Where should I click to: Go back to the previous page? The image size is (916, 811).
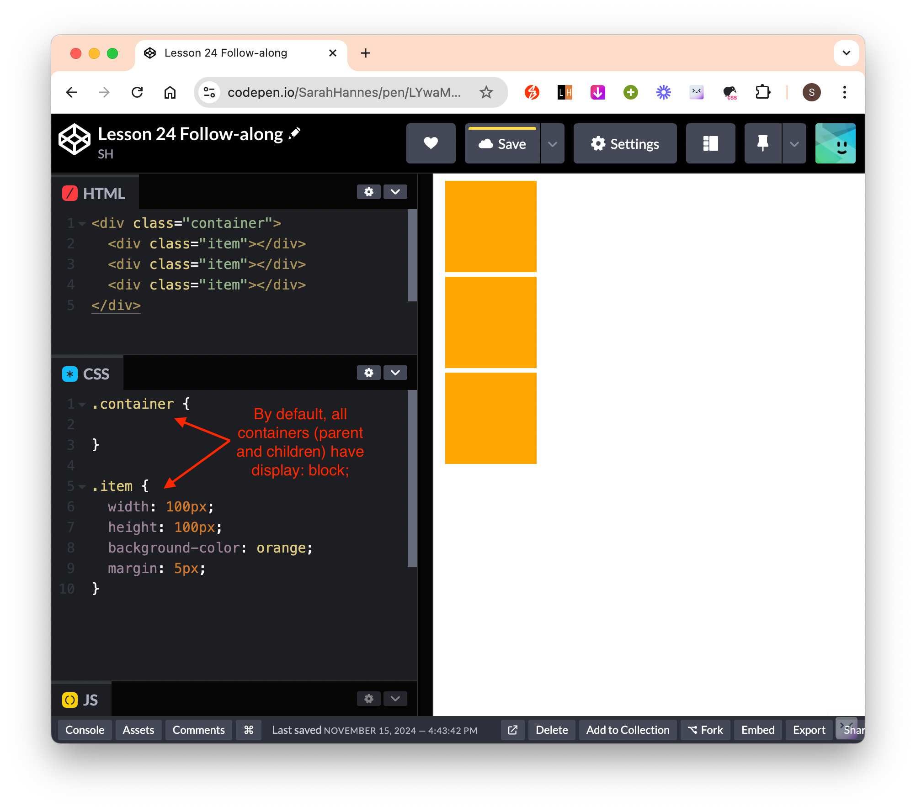(72, 92)
